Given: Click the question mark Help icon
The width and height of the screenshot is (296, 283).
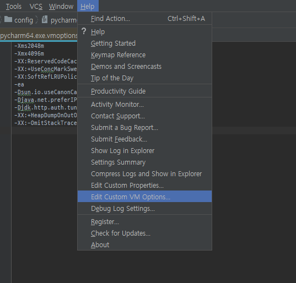Looking at the screenshot, I should pyautogui.click(x=84, y=31).
